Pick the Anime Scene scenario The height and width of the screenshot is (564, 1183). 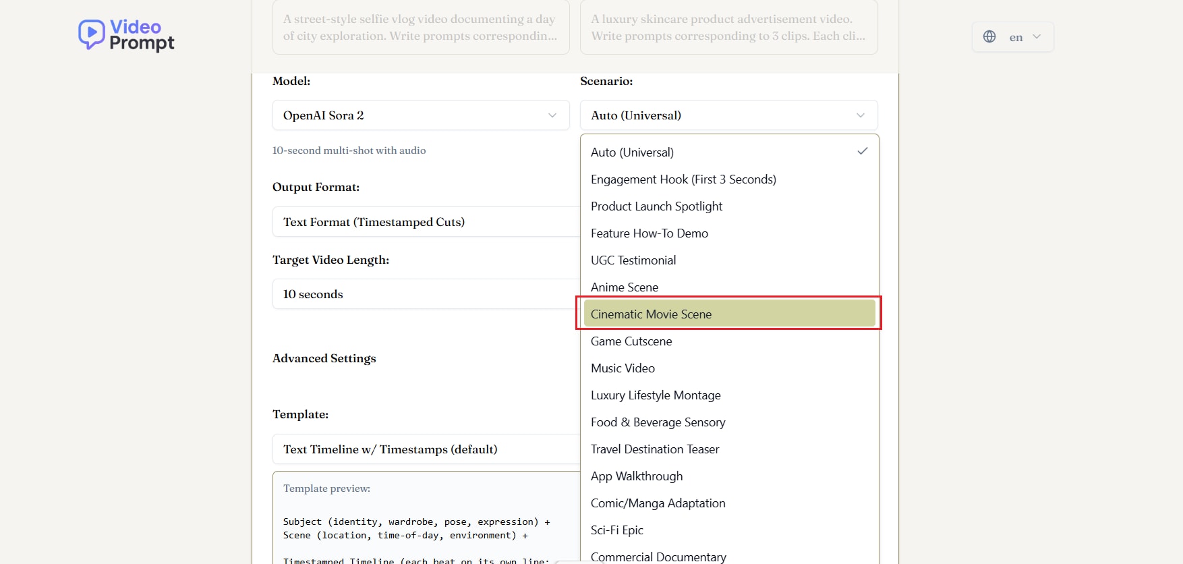coord(625,287)
